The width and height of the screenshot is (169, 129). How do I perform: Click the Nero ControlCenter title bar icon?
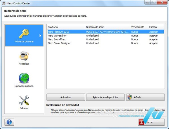point(4,3)
